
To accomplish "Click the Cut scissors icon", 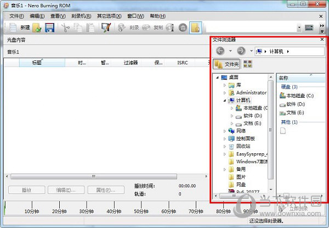I will pyautogui.click(x=65, y=27).
